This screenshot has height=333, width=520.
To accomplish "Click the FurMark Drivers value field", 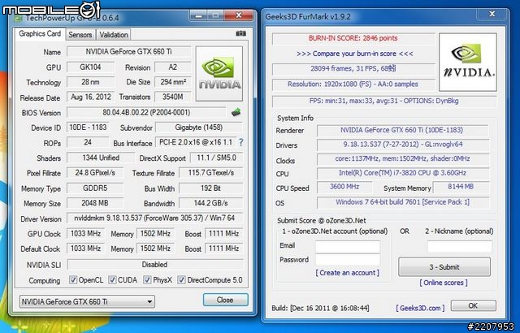I will pos(402,145).
